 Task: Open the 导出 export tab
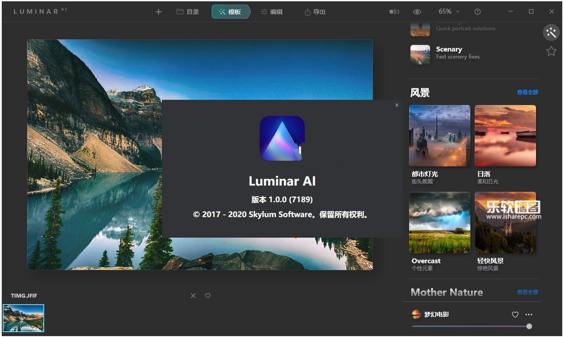coord(315,12)
